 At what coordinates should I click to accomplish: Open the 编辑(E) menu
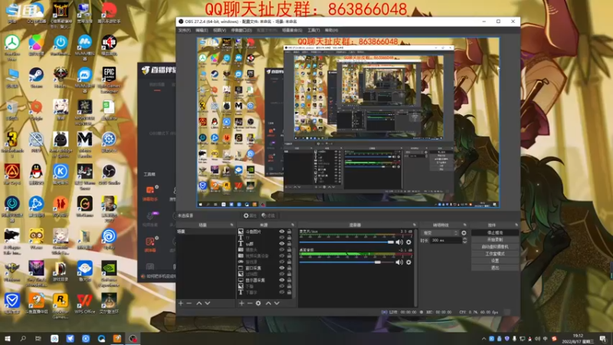pos(202,30)
